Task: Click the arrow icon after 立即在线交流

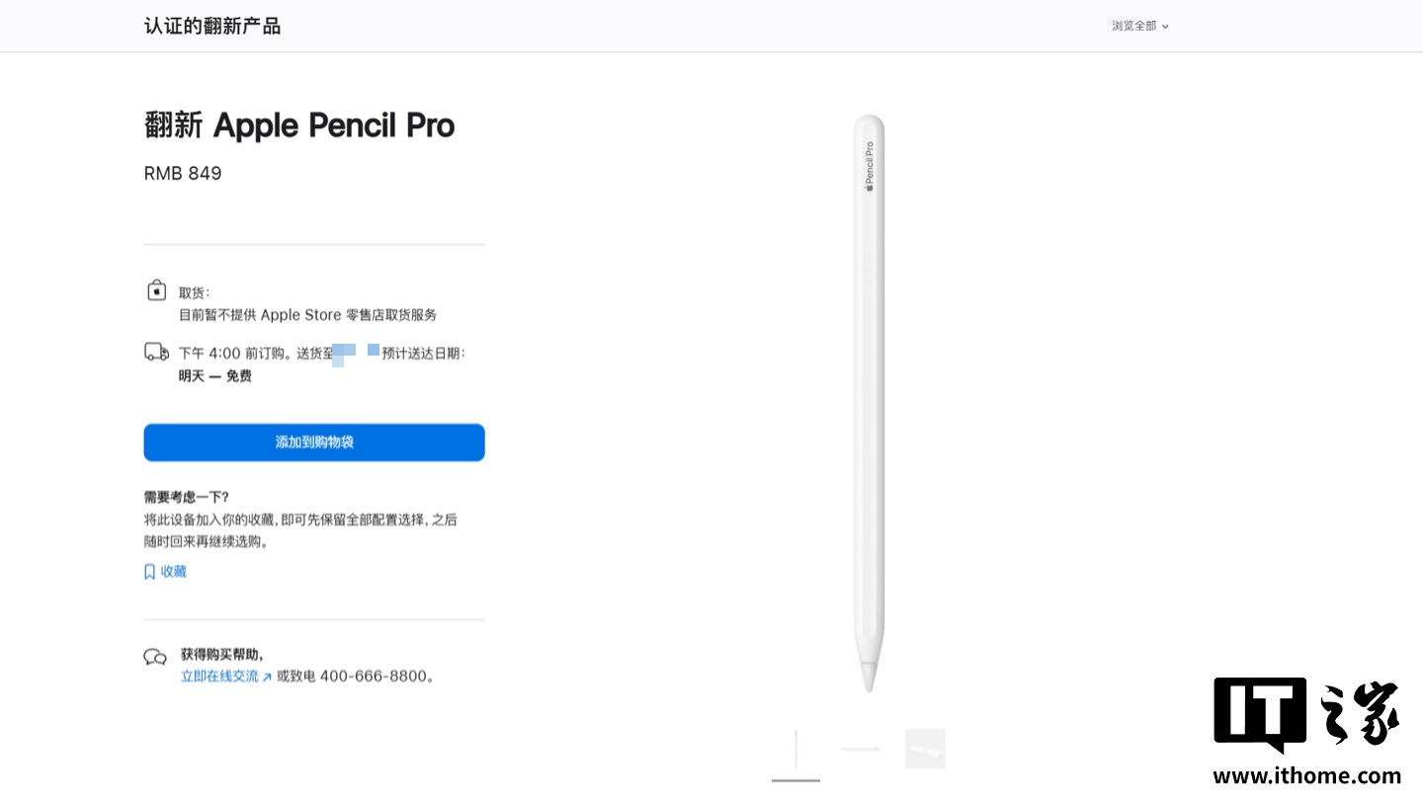Action: pos(267,678)
